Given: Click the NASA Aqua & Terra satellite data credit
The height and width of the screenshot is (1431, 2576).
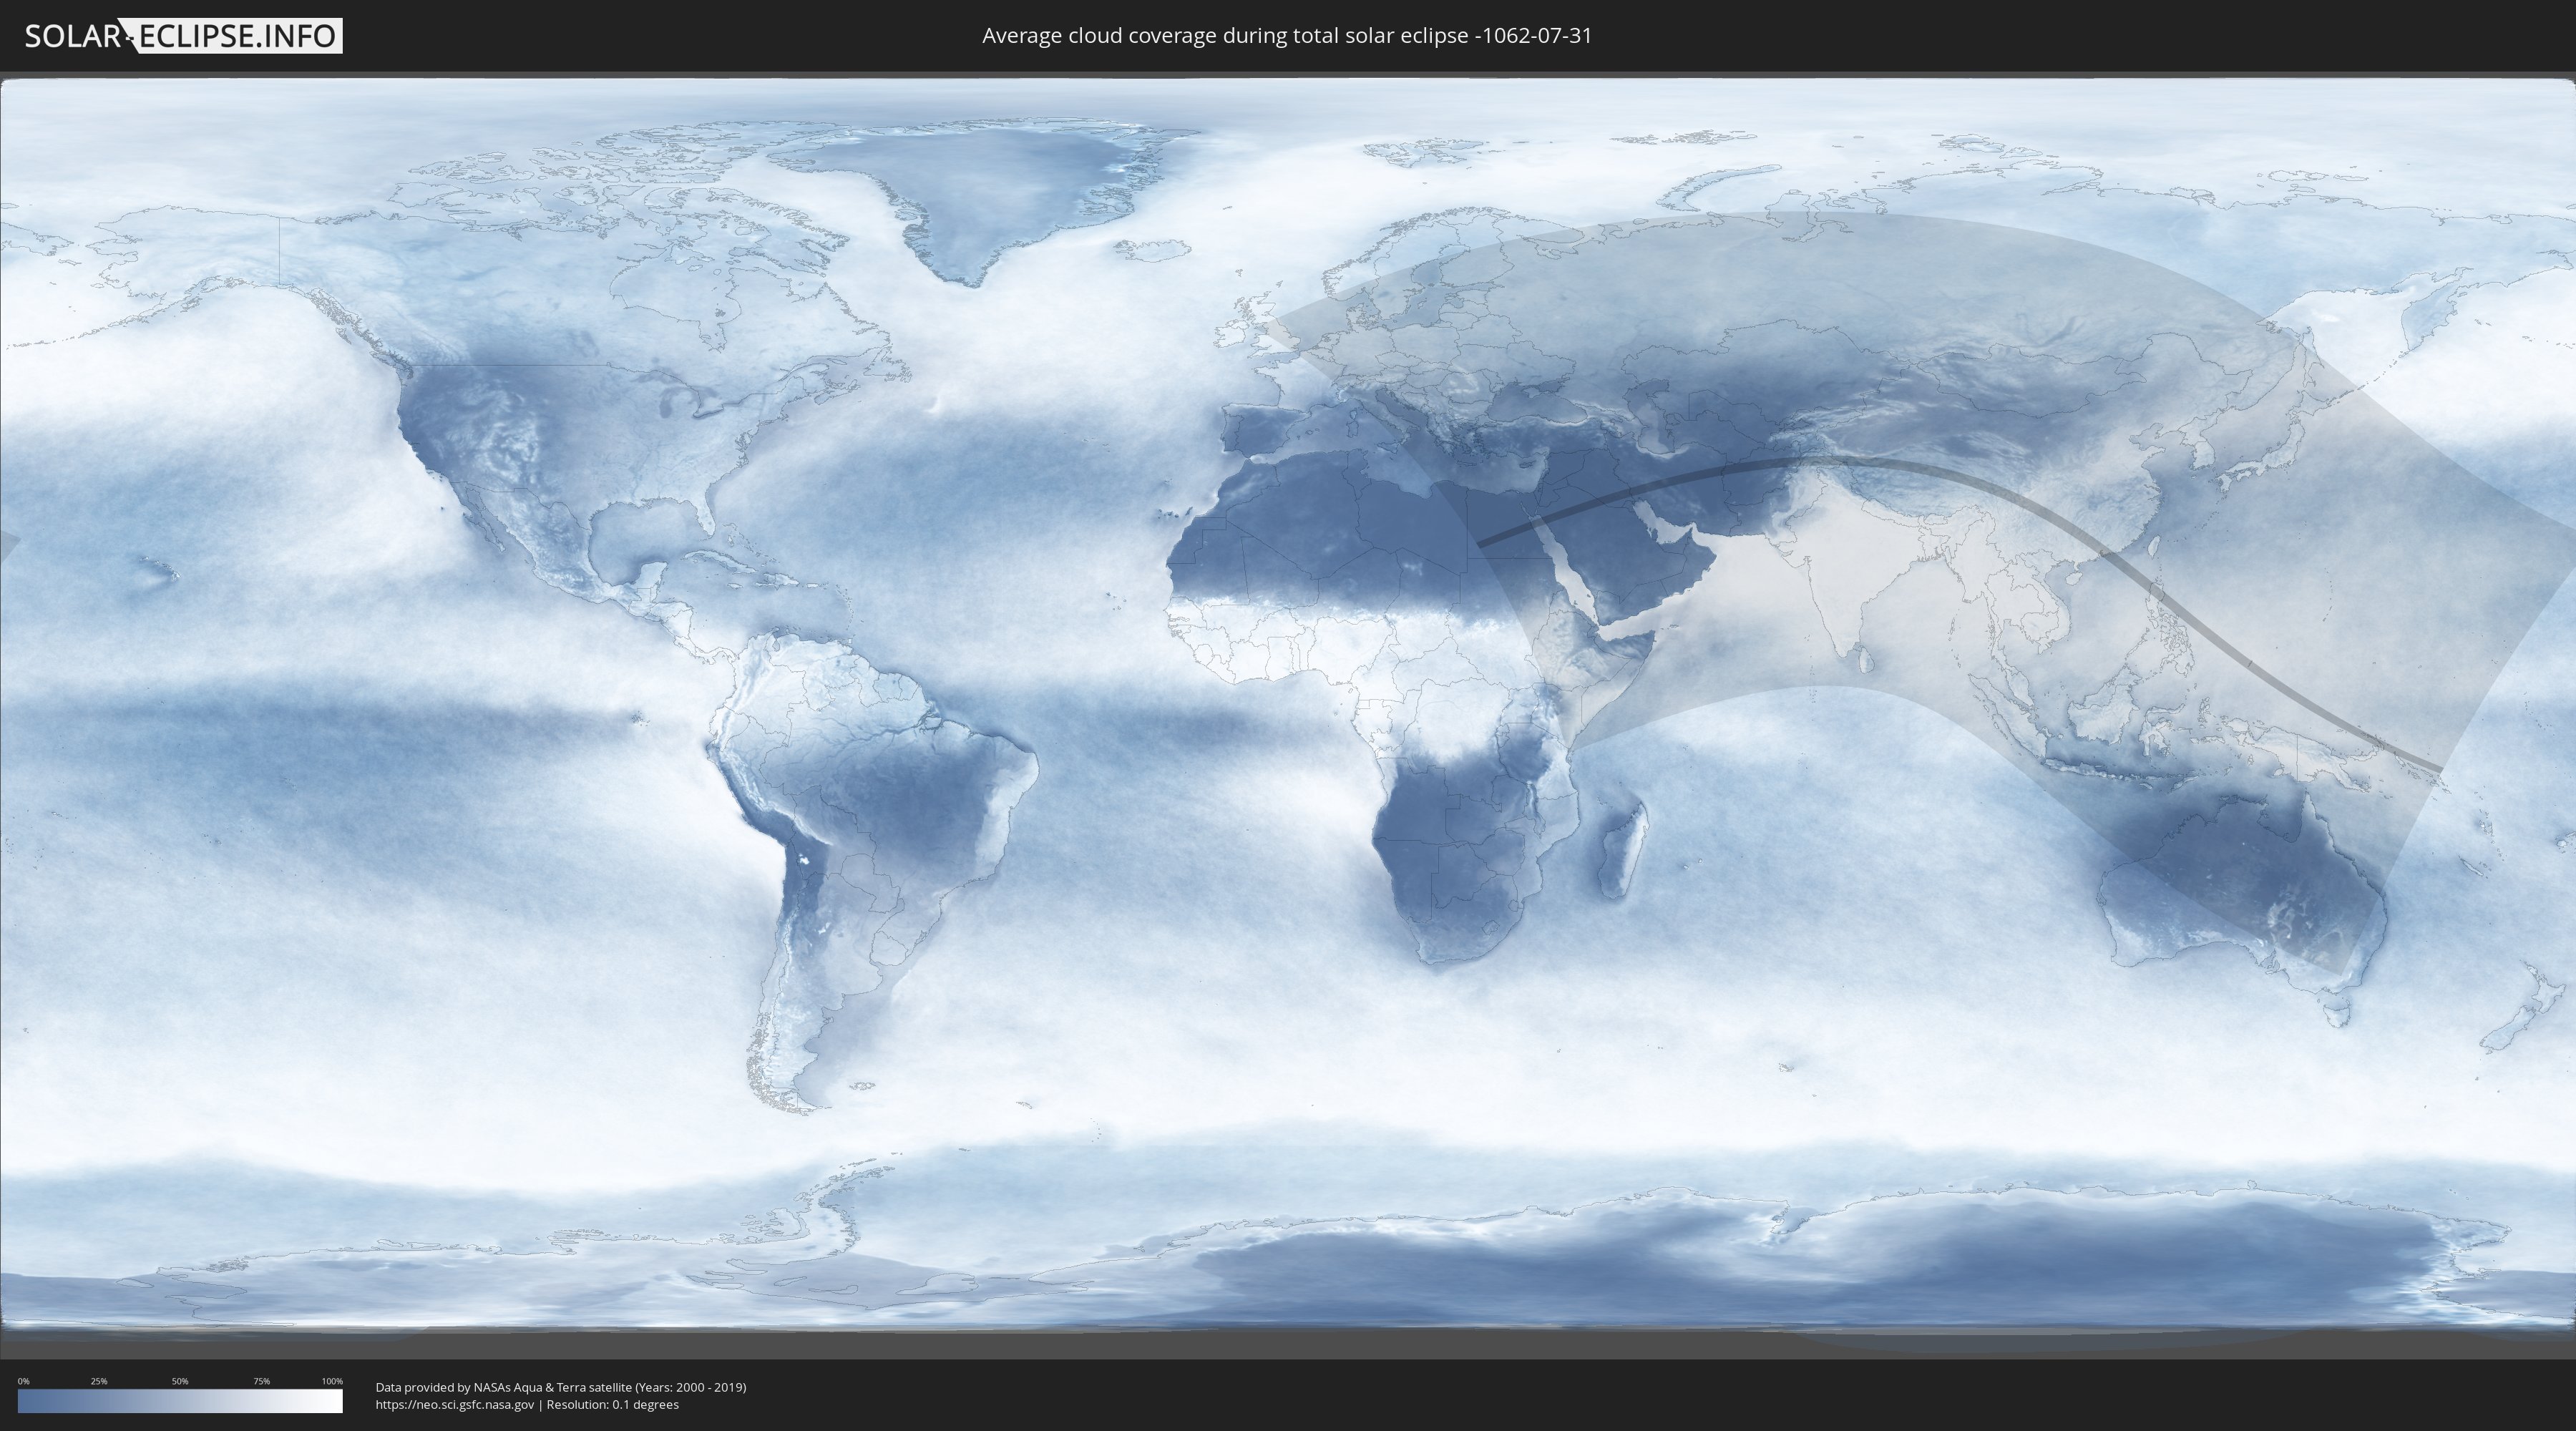Looking at the screenshot, I should point(561,1387).
